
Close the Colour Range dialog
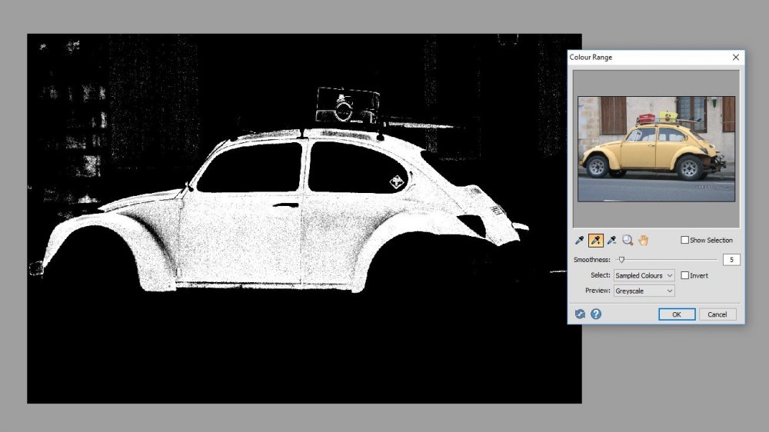click(736, 58)
